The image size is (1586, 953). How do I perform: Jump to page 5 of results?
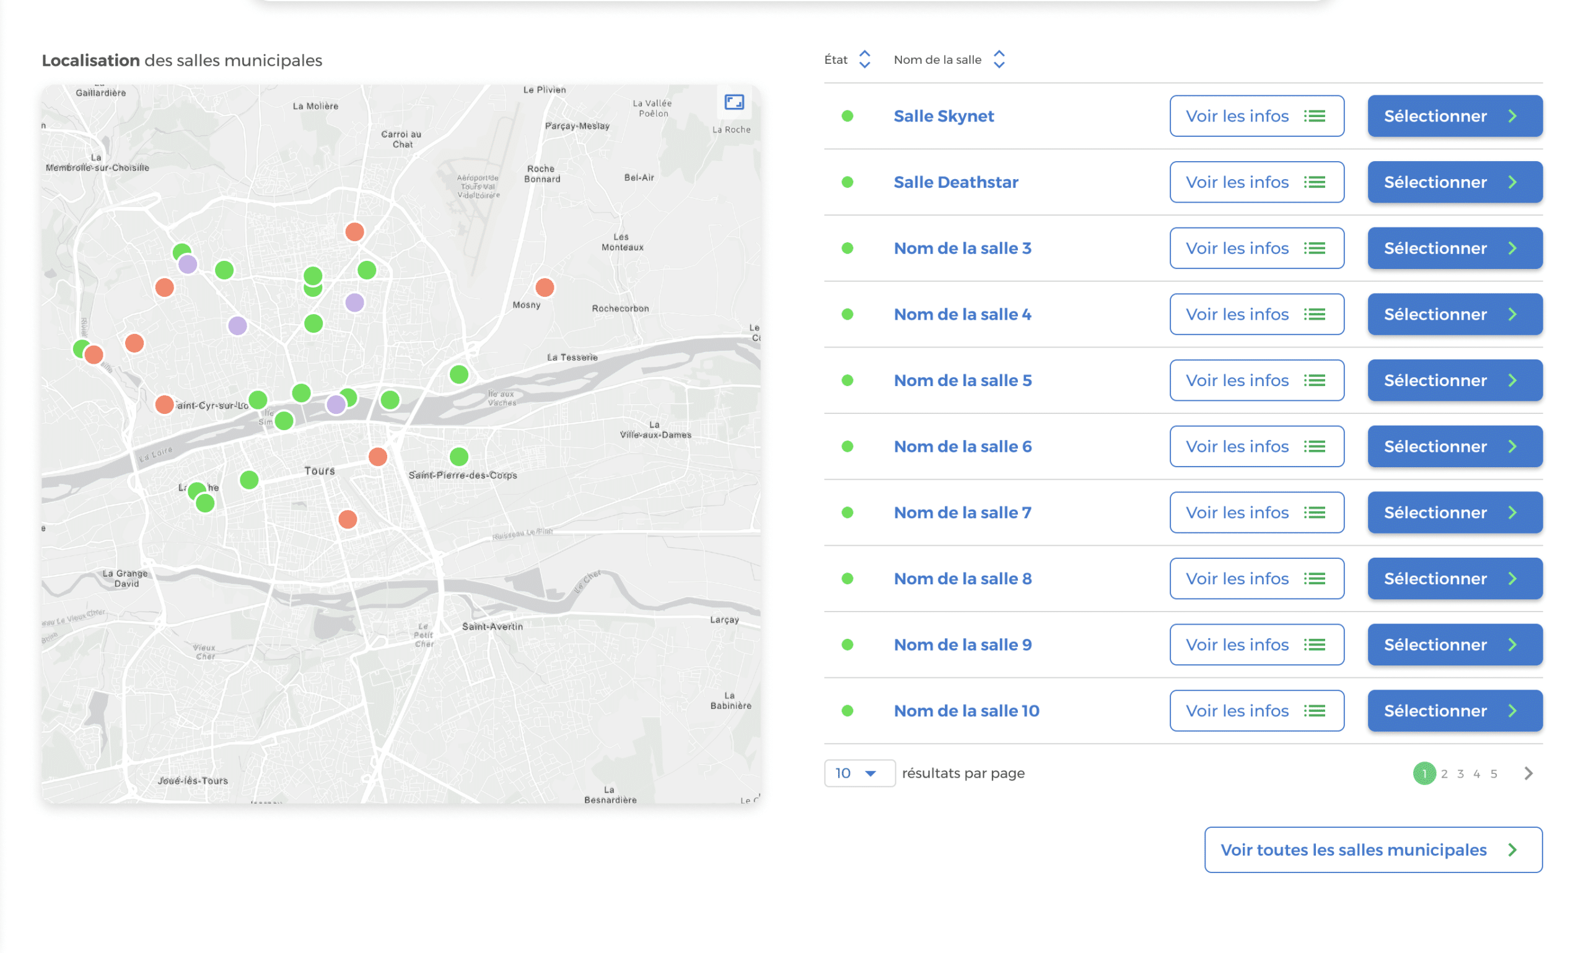coord(1494,774)
